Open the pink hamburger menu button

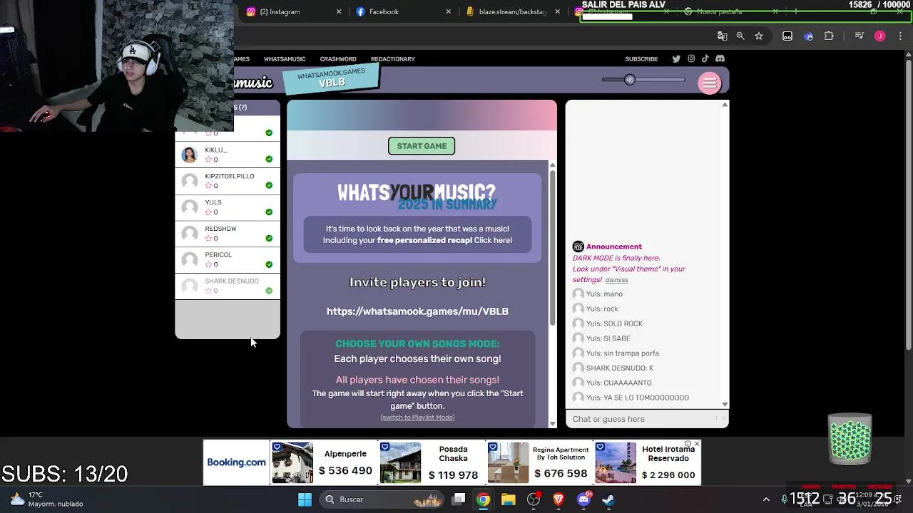pyautogui.click(x=709, y=83)
